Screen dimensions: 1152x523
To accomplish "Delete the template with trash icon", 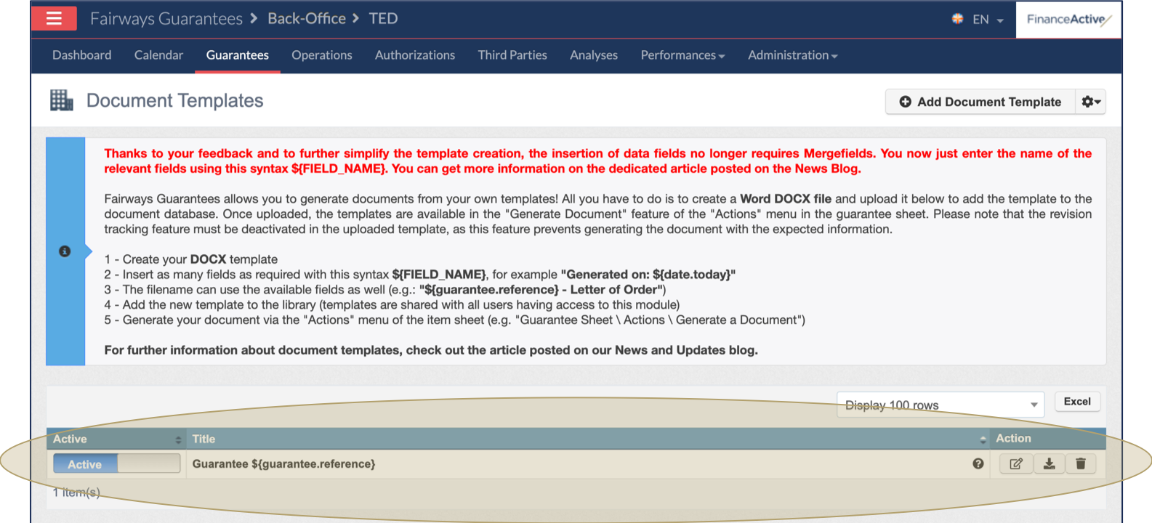I will [1081, 464].
